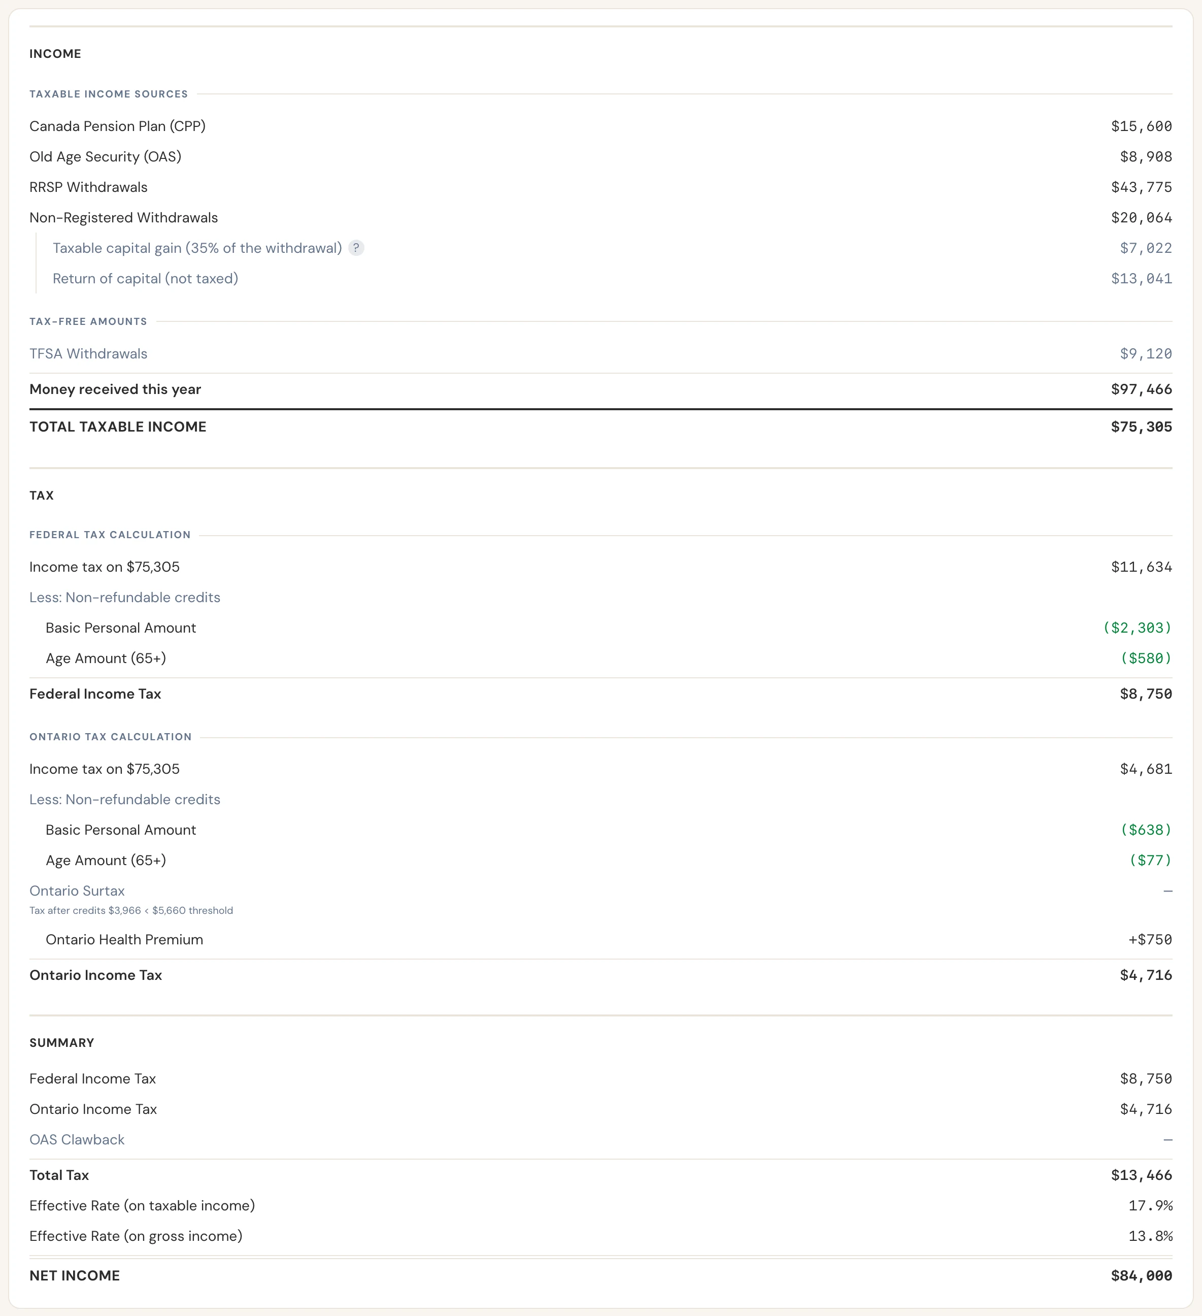Click the $13,466 total tax value
The image size is (1202, 1316).
click(1141, 1175)
